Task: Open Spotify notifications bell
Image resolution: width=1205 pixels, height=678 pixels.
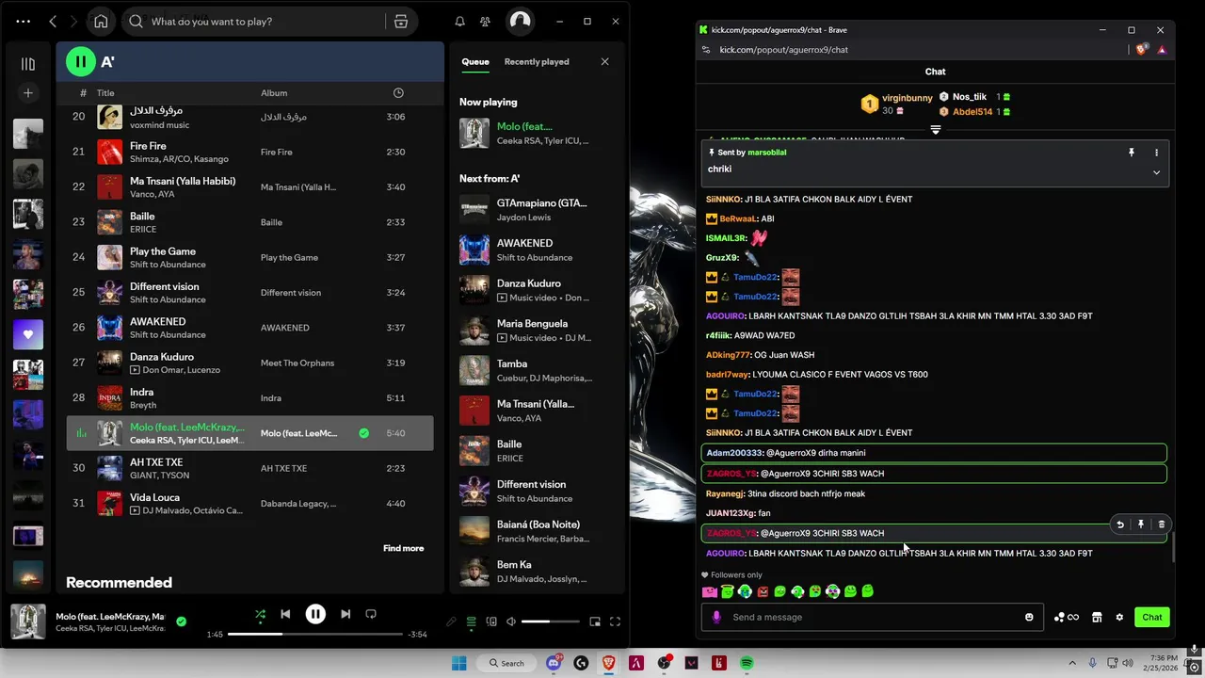Action: [x=460, y=21]
